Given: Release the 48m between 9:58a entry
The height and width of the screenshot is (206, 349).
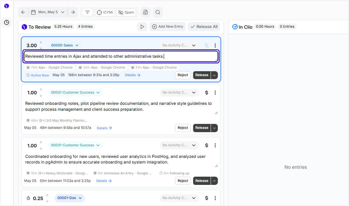Looking at the screenshot, I should (x=202, y=128).
